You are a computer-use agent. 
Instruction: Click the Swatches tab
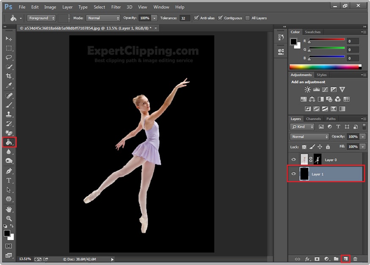click(x=313, y=32)
